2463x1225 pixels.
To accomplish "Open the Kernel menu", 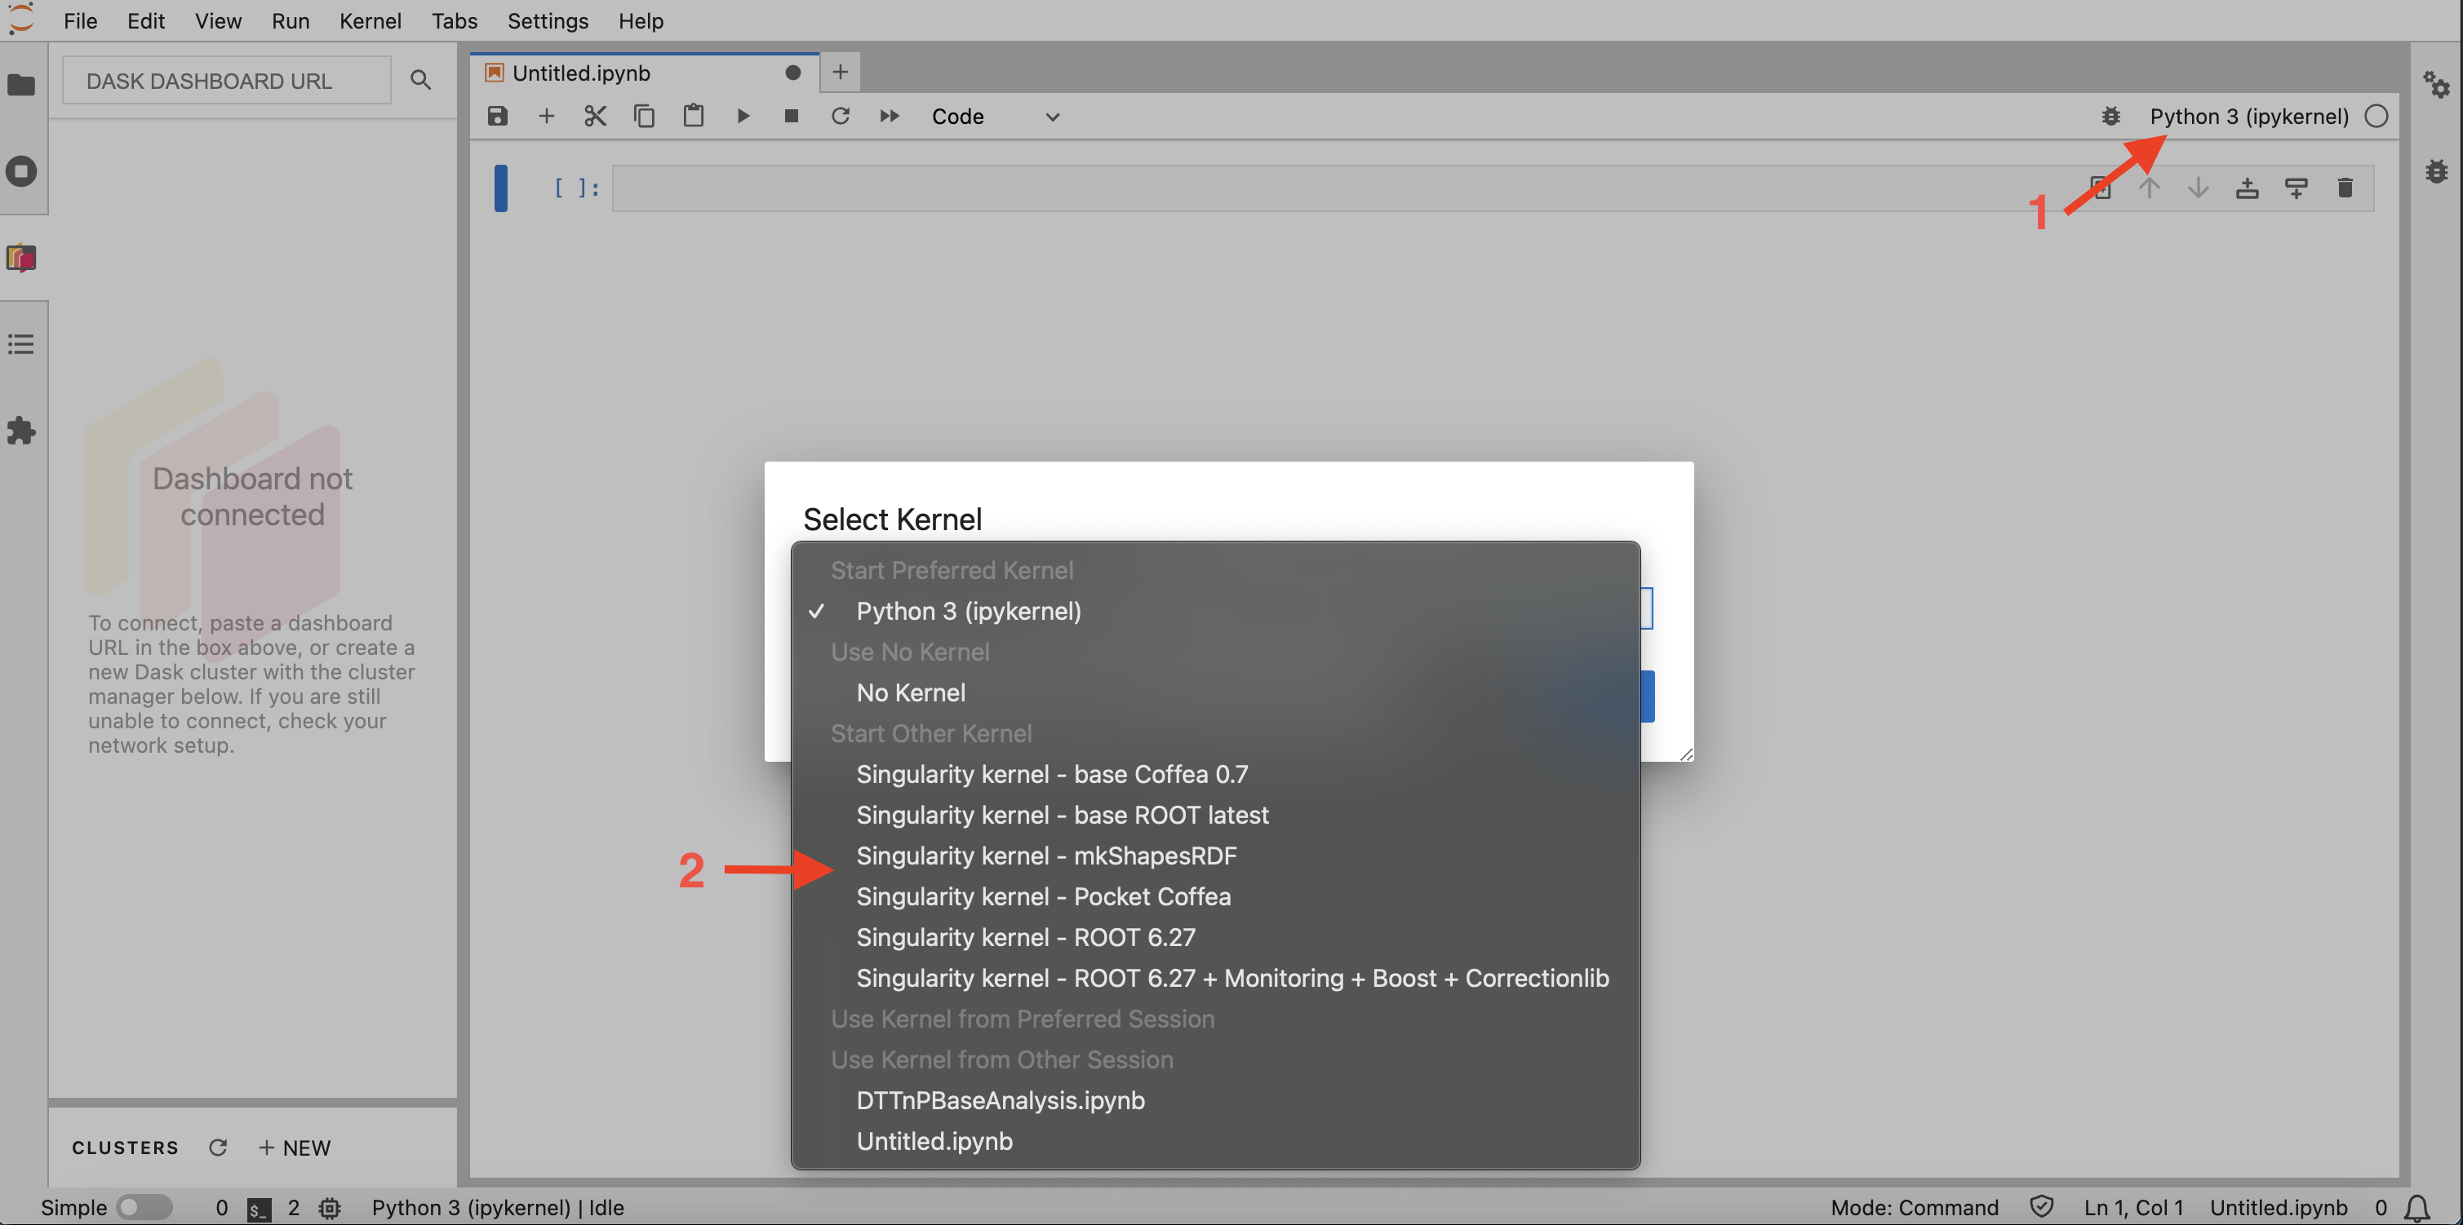I will click(370, 20).
